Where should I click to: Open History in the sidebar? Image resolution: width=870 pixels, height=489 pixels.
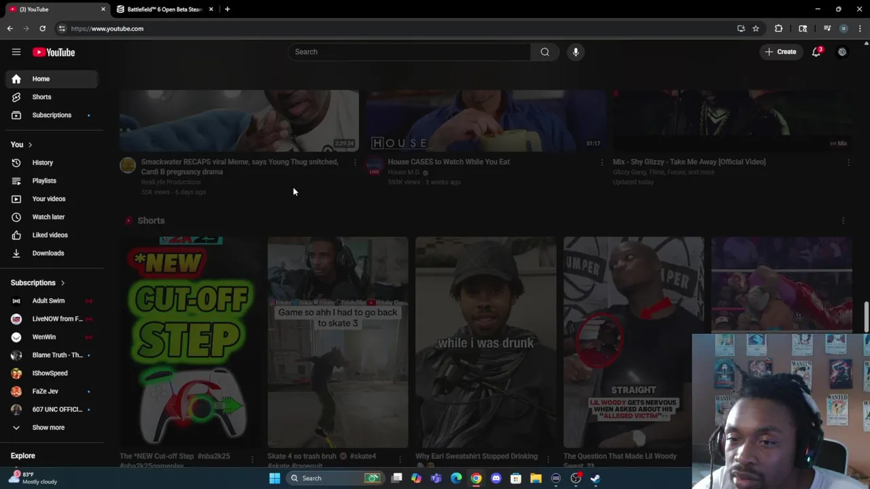[x=52, y=162]
